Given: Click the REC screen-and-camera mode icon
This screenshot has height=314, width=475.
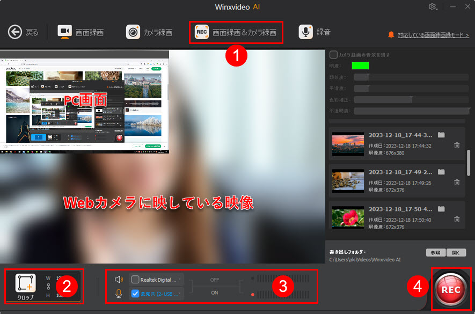Looking at the screenshot, I should (x=201, y=32).
